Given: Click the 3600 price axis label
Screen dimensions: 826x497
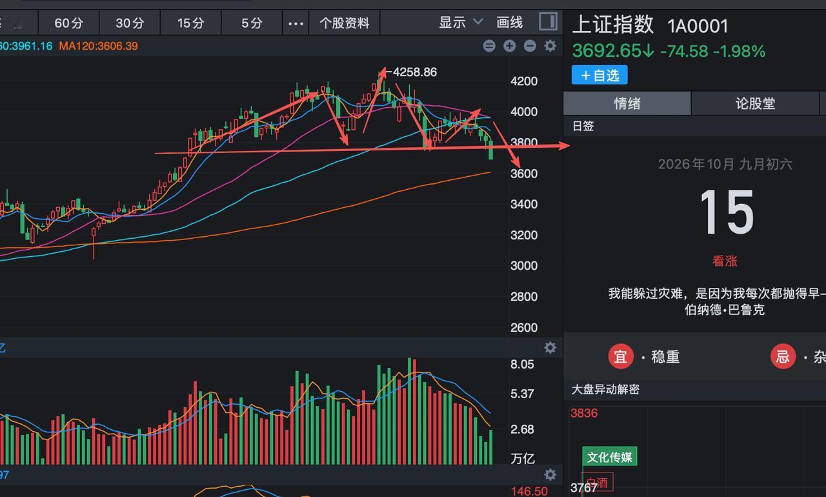Looking at the screenshot, I should 524,174.
